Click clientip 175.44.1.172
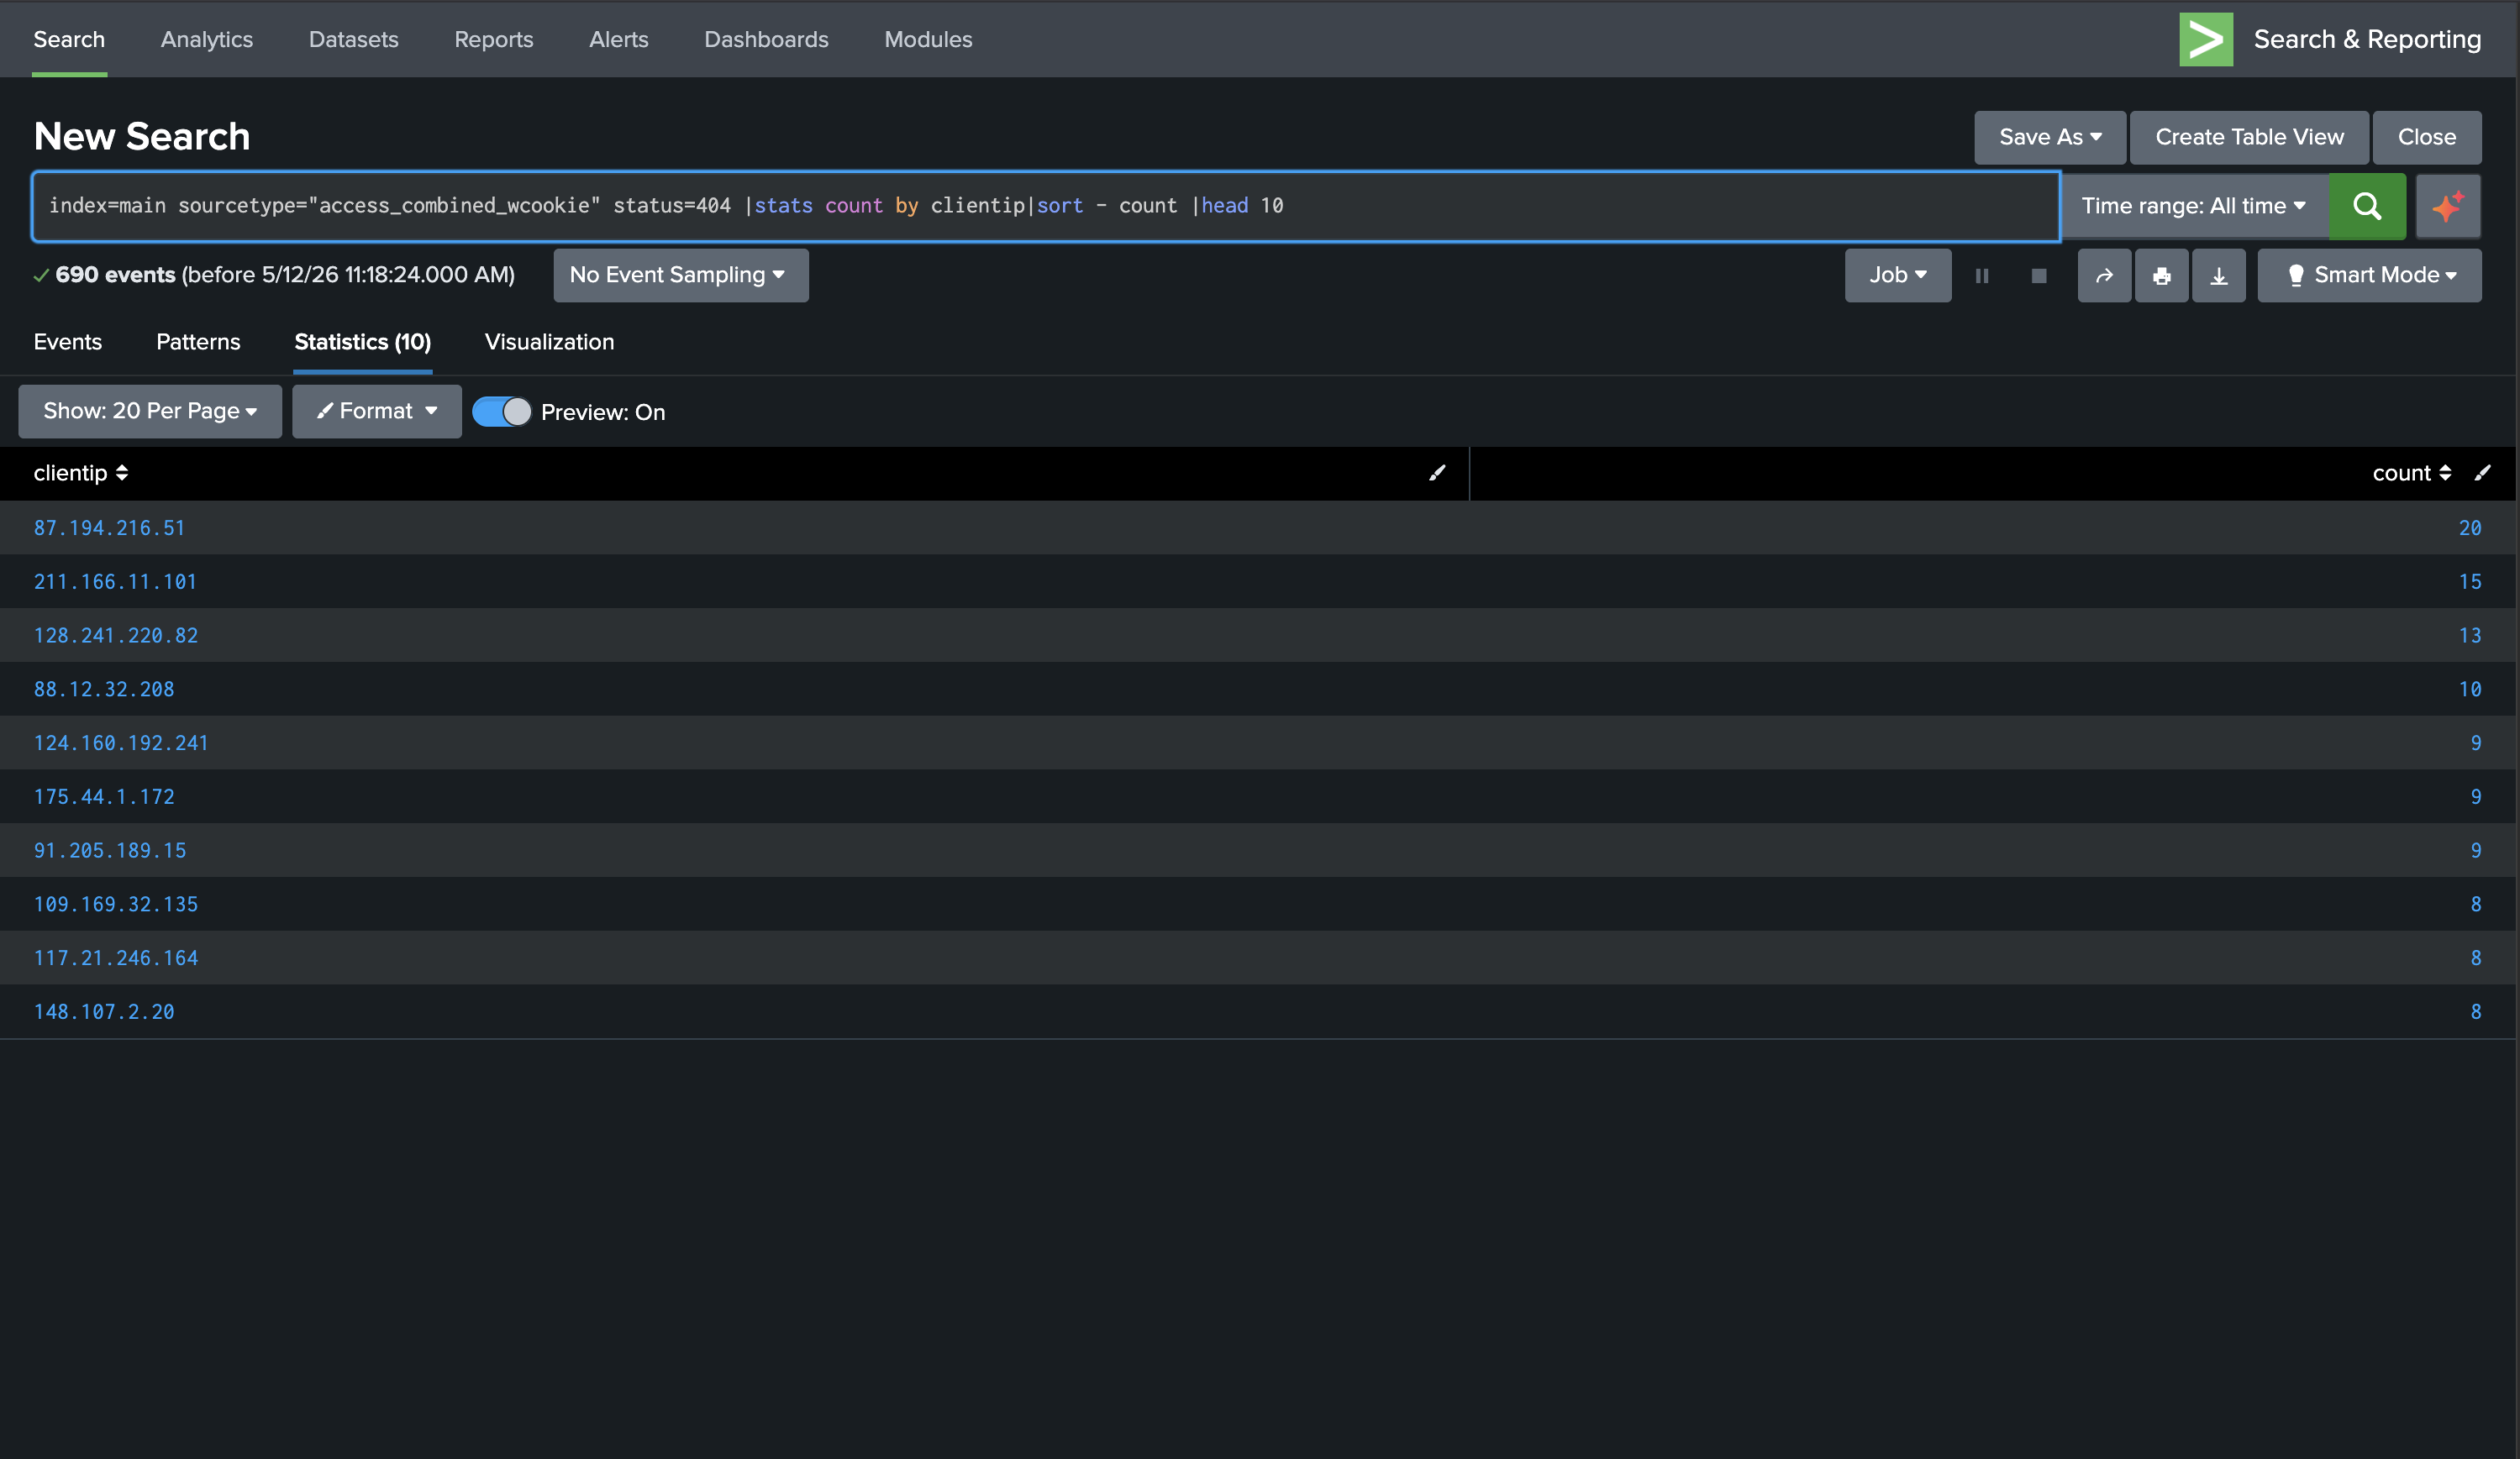This screenshot has height=1459, width=2520. click(104, 797)
